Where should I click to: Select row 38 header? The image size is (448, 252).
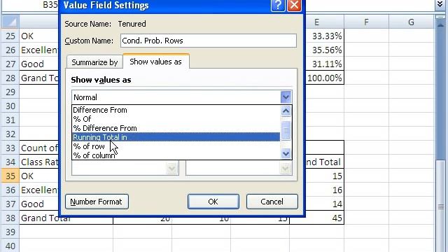pos(10,218)
